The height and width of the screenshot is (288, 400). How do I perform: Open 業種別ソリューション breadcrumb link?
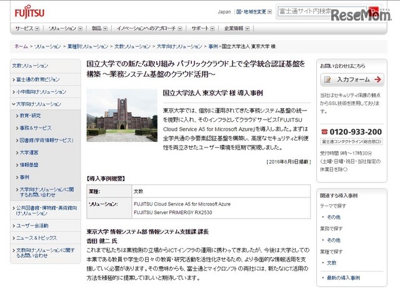point(87,46)
